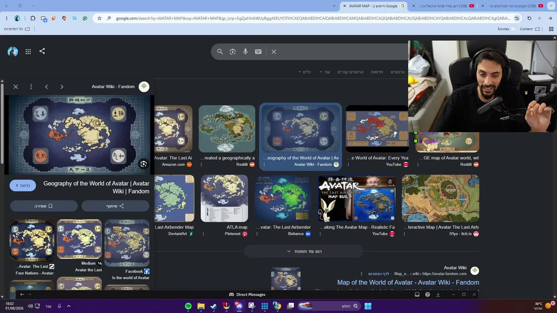Click the Discord download arrow icon
This screenshot has width=557, height=313.
click(x=438, y=294)
